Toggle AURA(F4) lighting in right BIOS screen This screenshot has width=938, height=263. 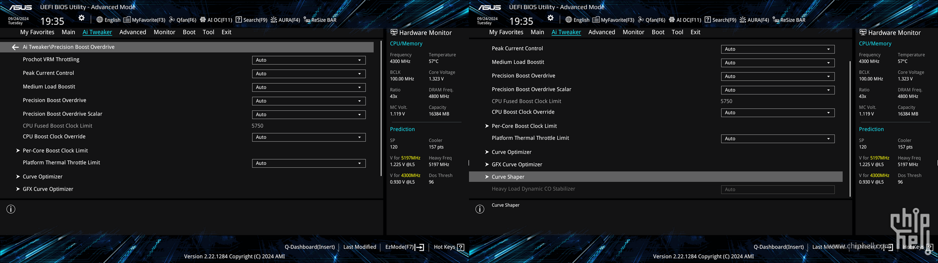(754, 20)
